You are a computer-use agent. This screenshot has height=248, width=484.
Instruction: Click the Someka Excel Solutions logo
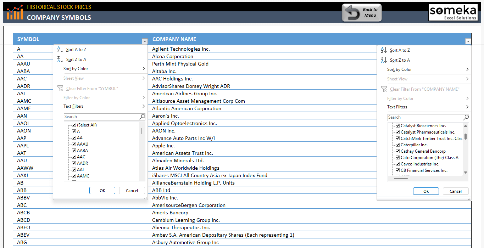click(x=453, y=12)
